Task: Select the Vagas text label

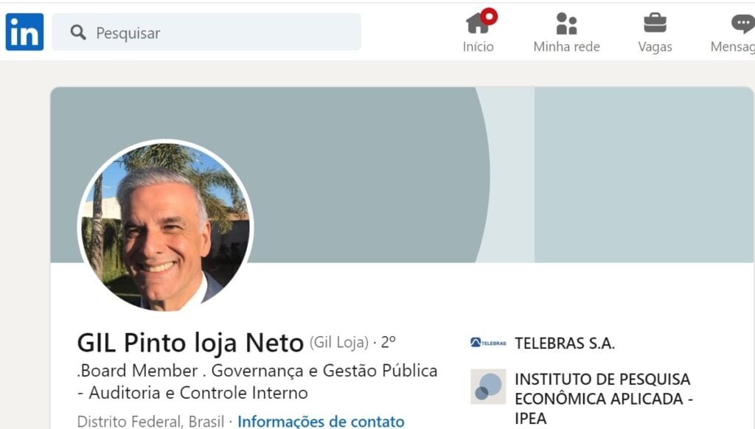Action: [x=655, y=46]
